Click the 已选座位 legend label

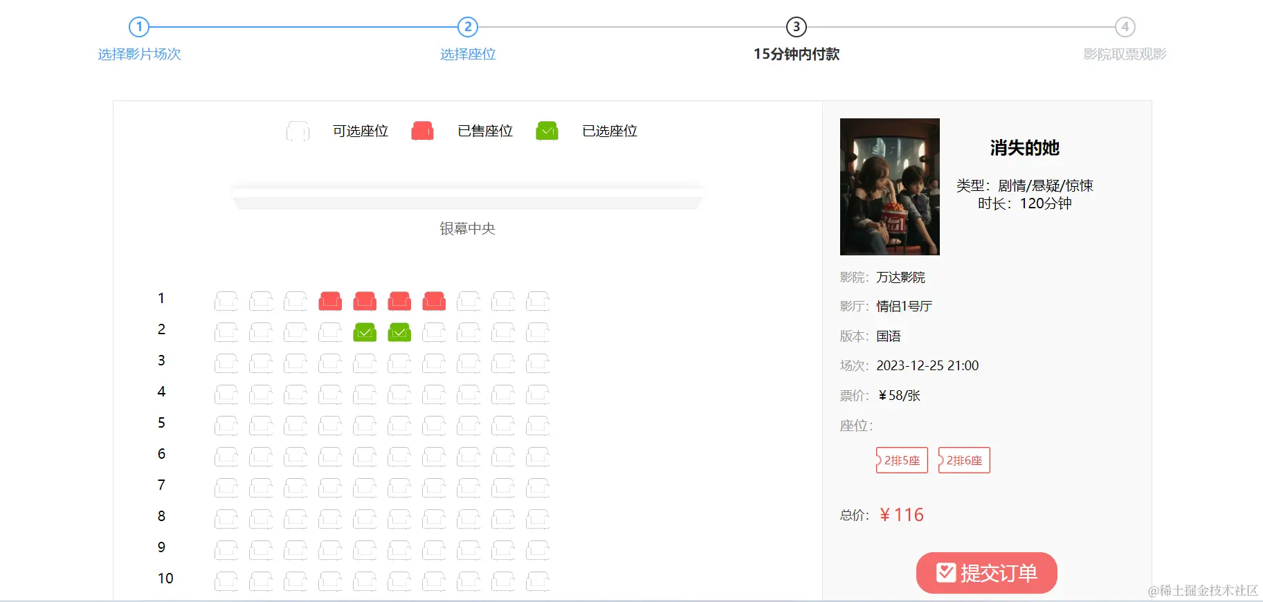pyautogui.click(x=610, y=131)
